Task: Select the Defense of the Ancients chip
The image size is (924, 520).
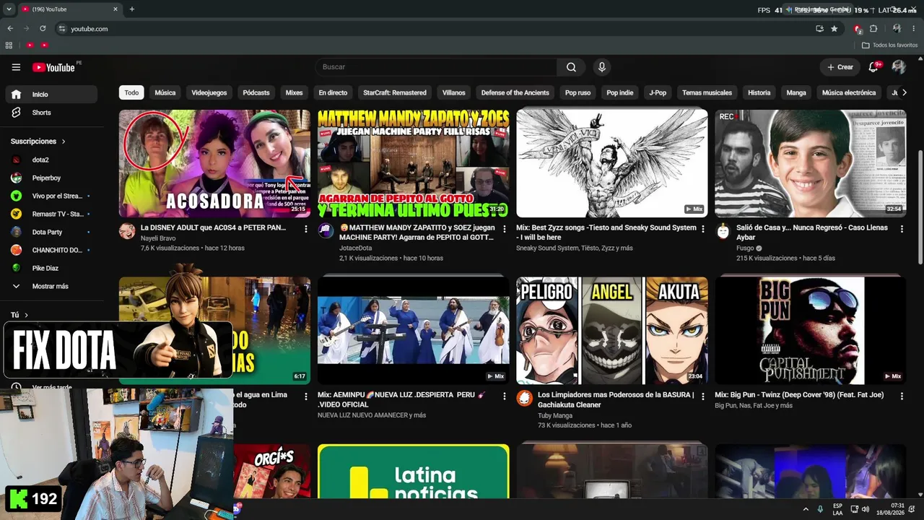Action: click(x=515, y=92)
